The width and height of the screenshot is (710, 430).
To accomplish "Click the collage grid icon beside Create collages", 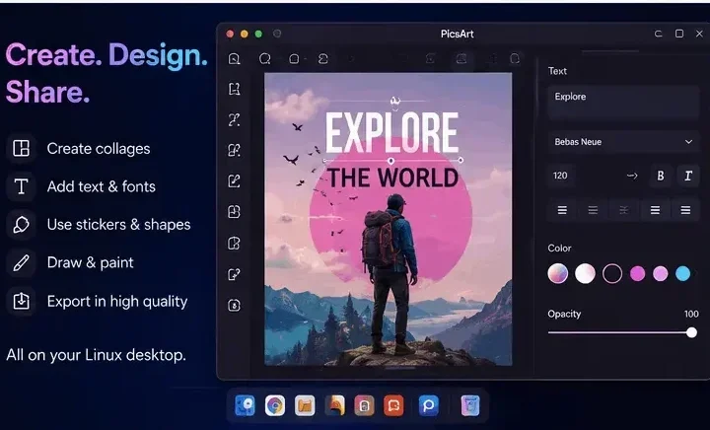I will pyautogui.click(x=21, y=148).
